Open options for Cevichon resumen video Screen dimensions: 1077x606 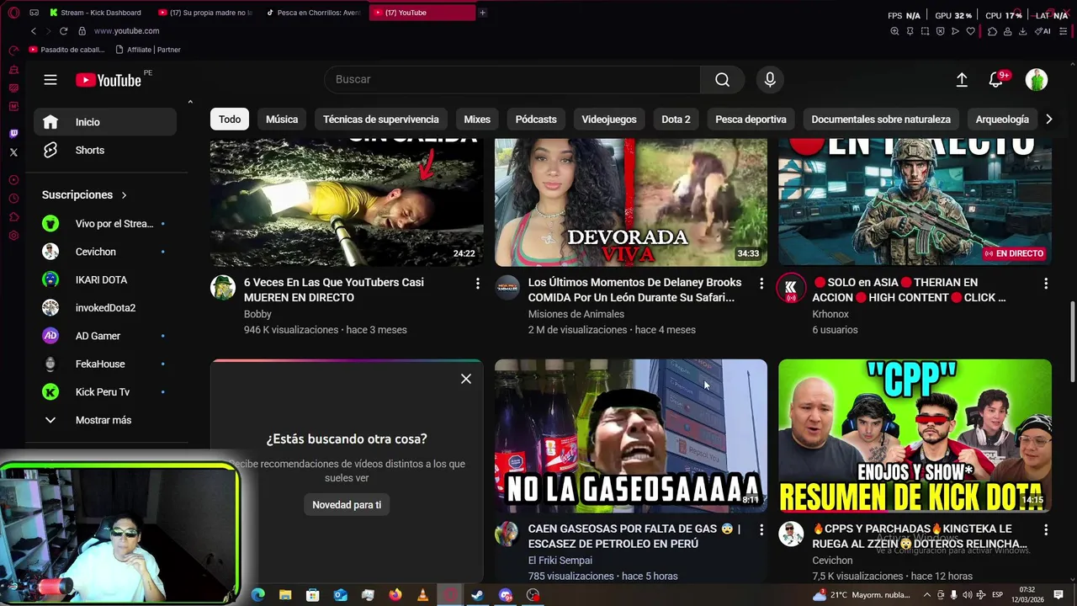(x=1046, y=530)
